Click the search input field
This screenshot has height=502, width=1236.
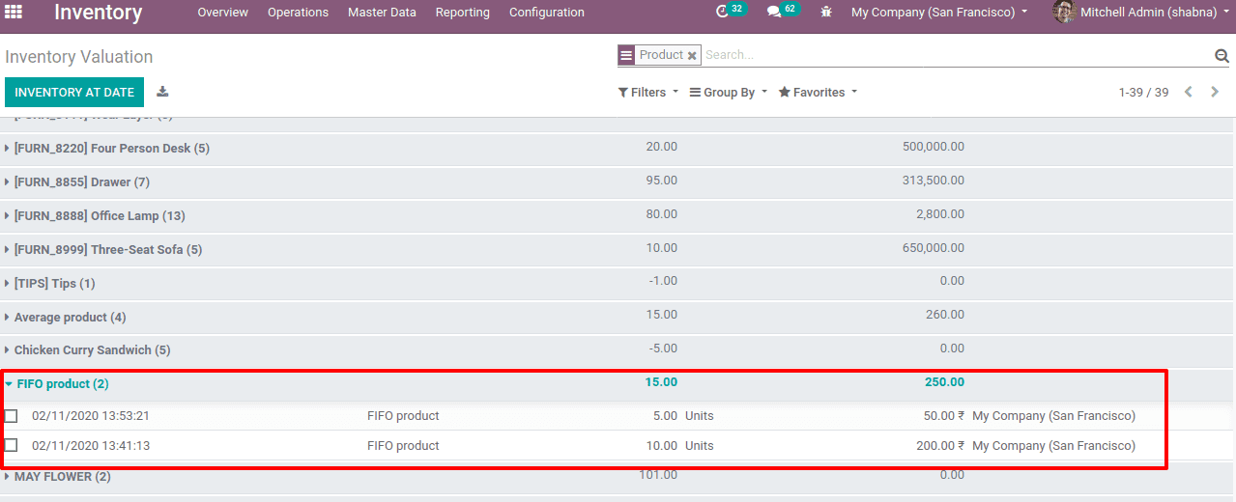957,55
